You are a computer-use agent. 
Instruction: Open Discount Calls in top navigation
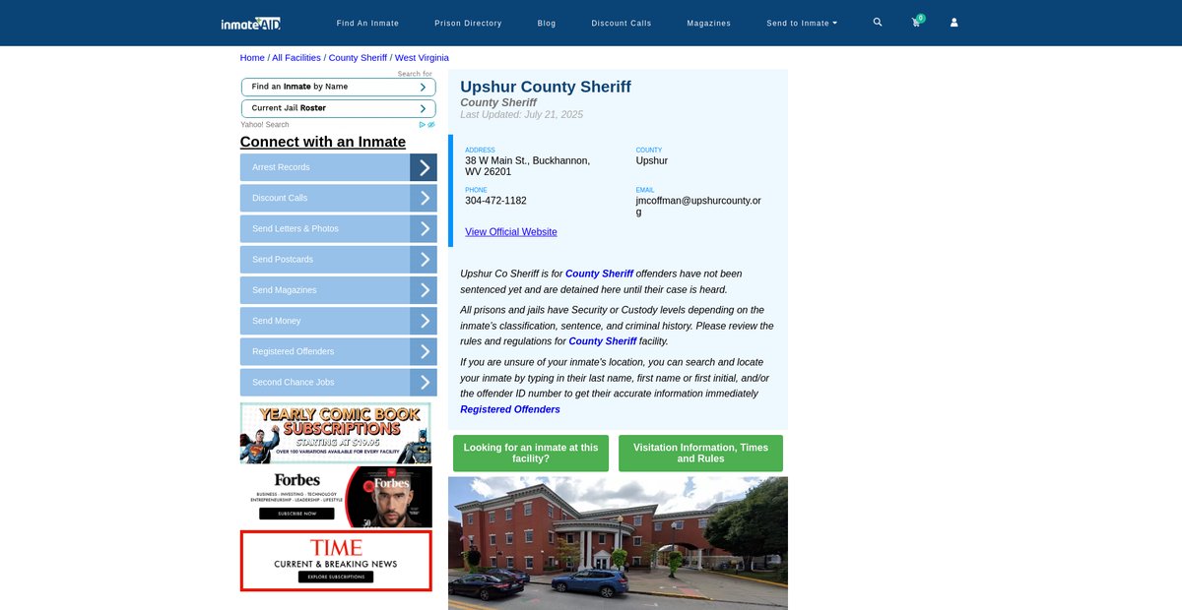click(622, 23)
